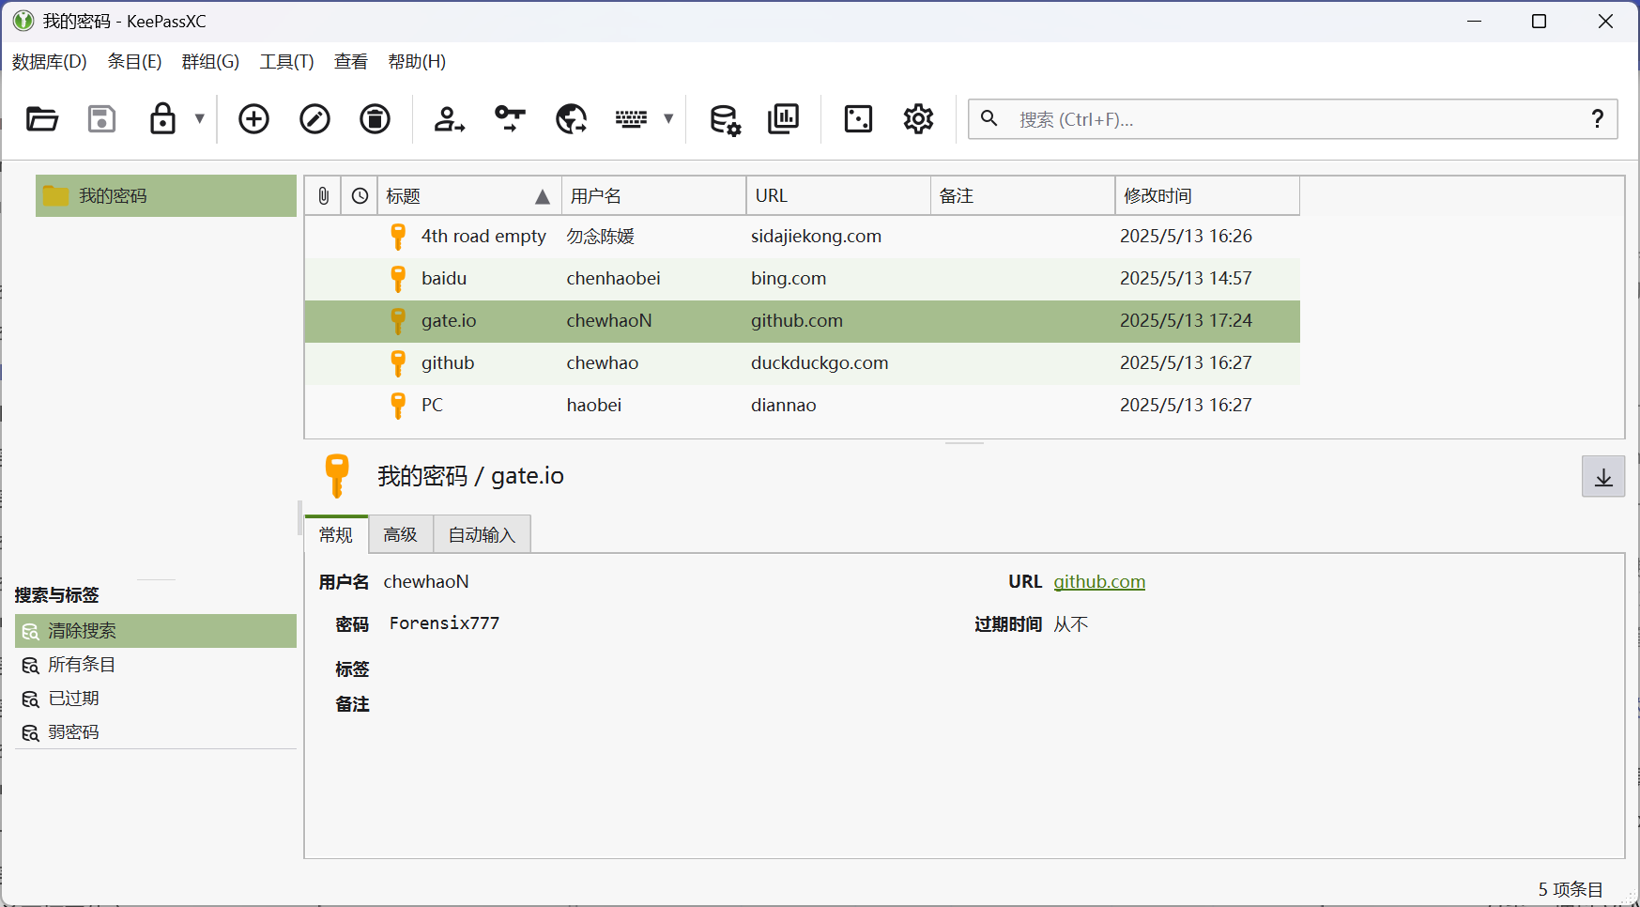Image resolution: width=1640 pixels, height=907 pixels.
Task: Switch to the 高级 tab
Action: pyautogui.click(x=401, y=534)
